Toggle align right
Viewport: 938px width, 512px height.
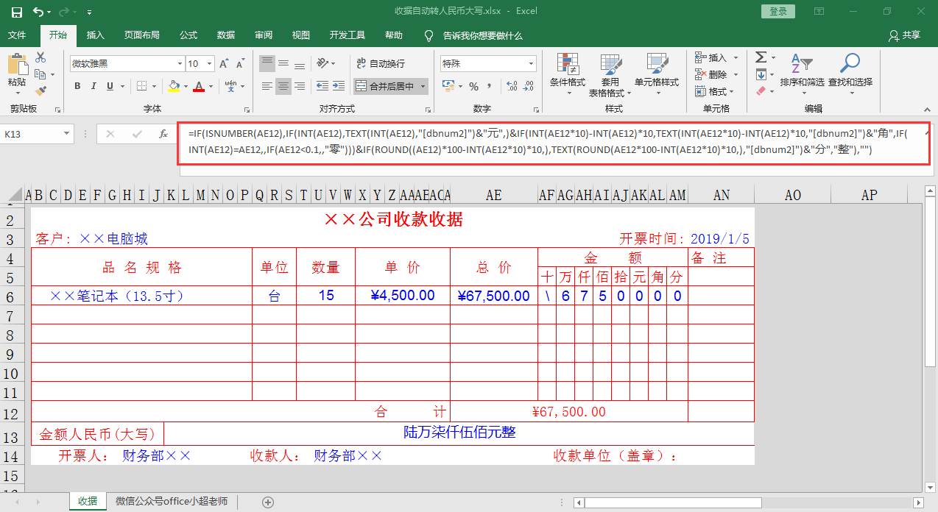pyautogui.click(x=300, y=86)
